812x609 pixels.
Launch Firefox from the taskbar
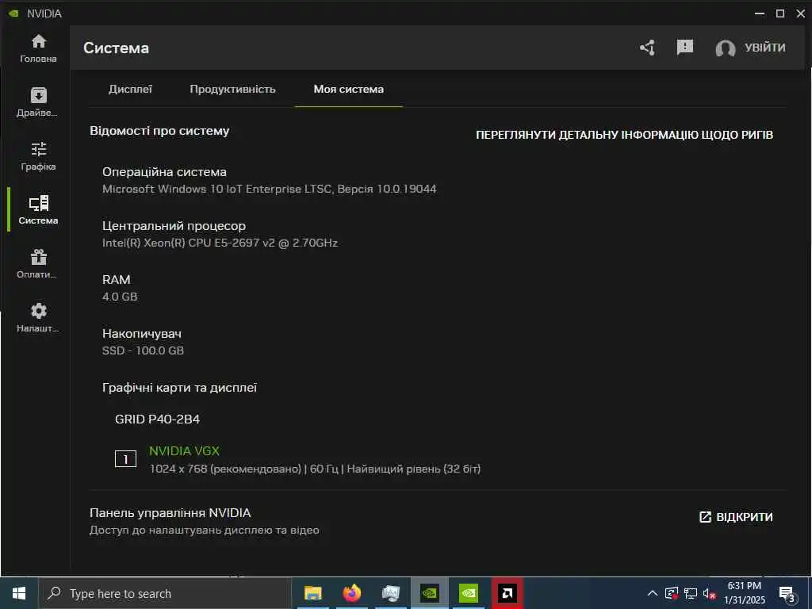[351, 593]
